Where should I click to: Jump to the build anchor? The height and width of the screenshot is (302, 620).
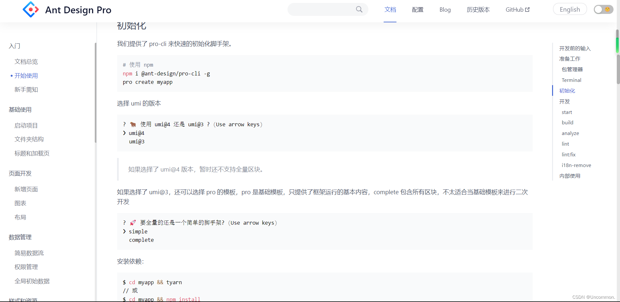568,122
